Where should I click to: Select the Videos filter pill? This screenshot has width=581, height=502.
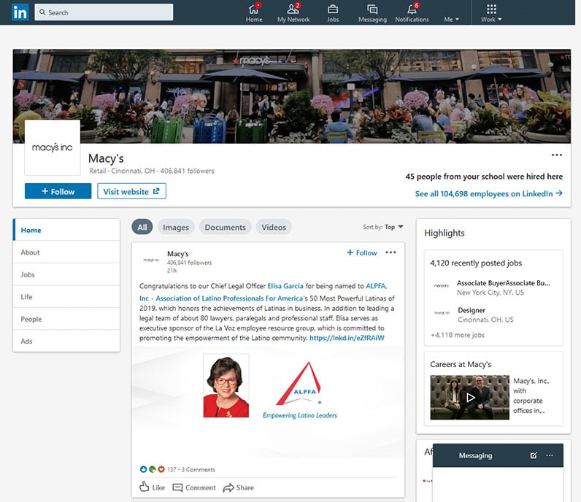click(x=274, y=227)
